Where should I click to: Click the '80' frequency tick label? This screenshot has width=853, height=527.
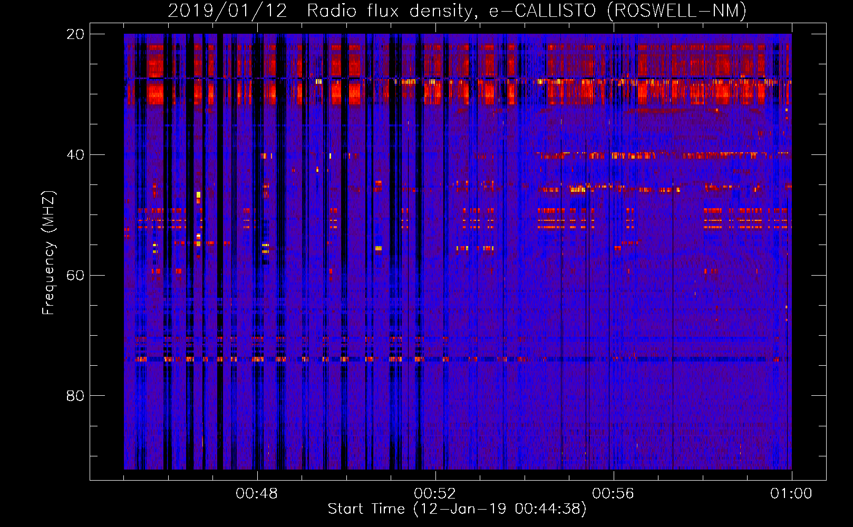coord(75,396)
